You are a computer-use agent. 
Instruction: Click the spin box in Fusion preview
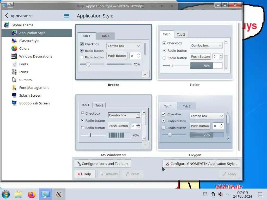[217, 57]
